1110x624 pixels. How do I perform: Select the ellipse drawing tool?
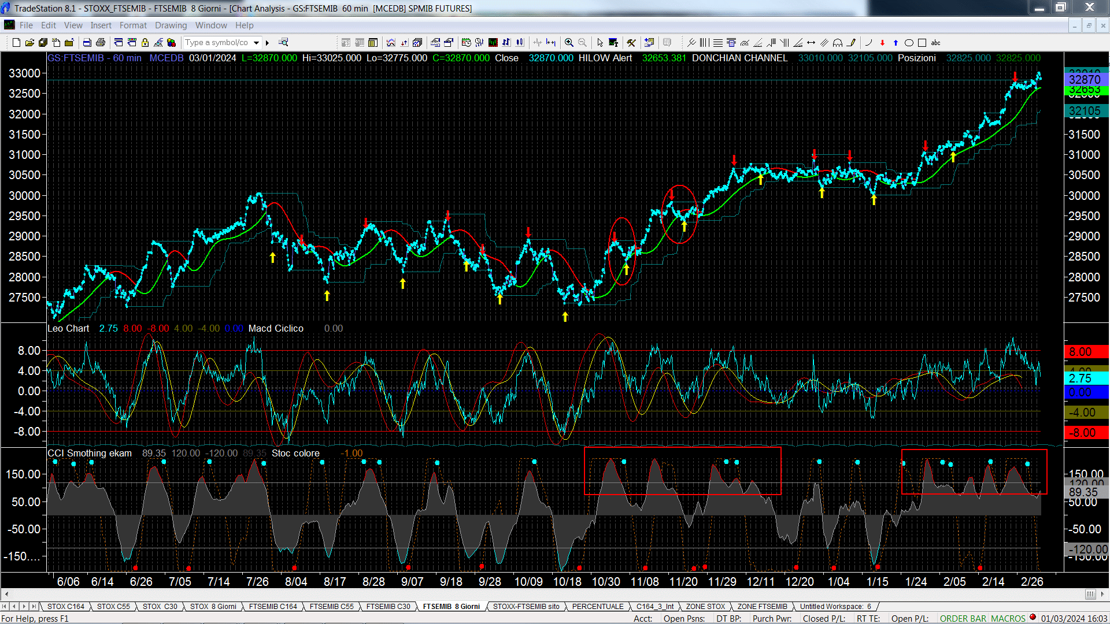pos(909,42)
